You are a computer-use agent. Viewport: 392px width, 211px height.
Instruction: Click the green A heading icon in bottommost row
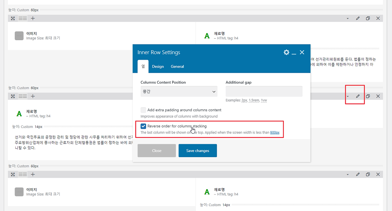(207, 192)
